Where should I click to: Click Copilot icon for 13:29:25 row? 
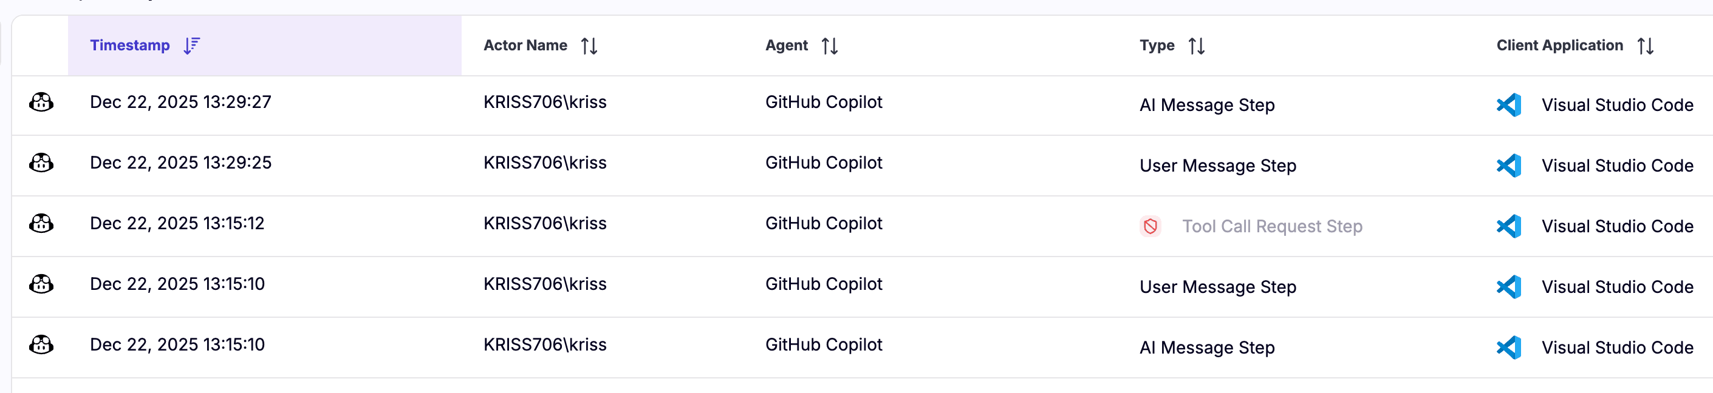tap(41, 163)
